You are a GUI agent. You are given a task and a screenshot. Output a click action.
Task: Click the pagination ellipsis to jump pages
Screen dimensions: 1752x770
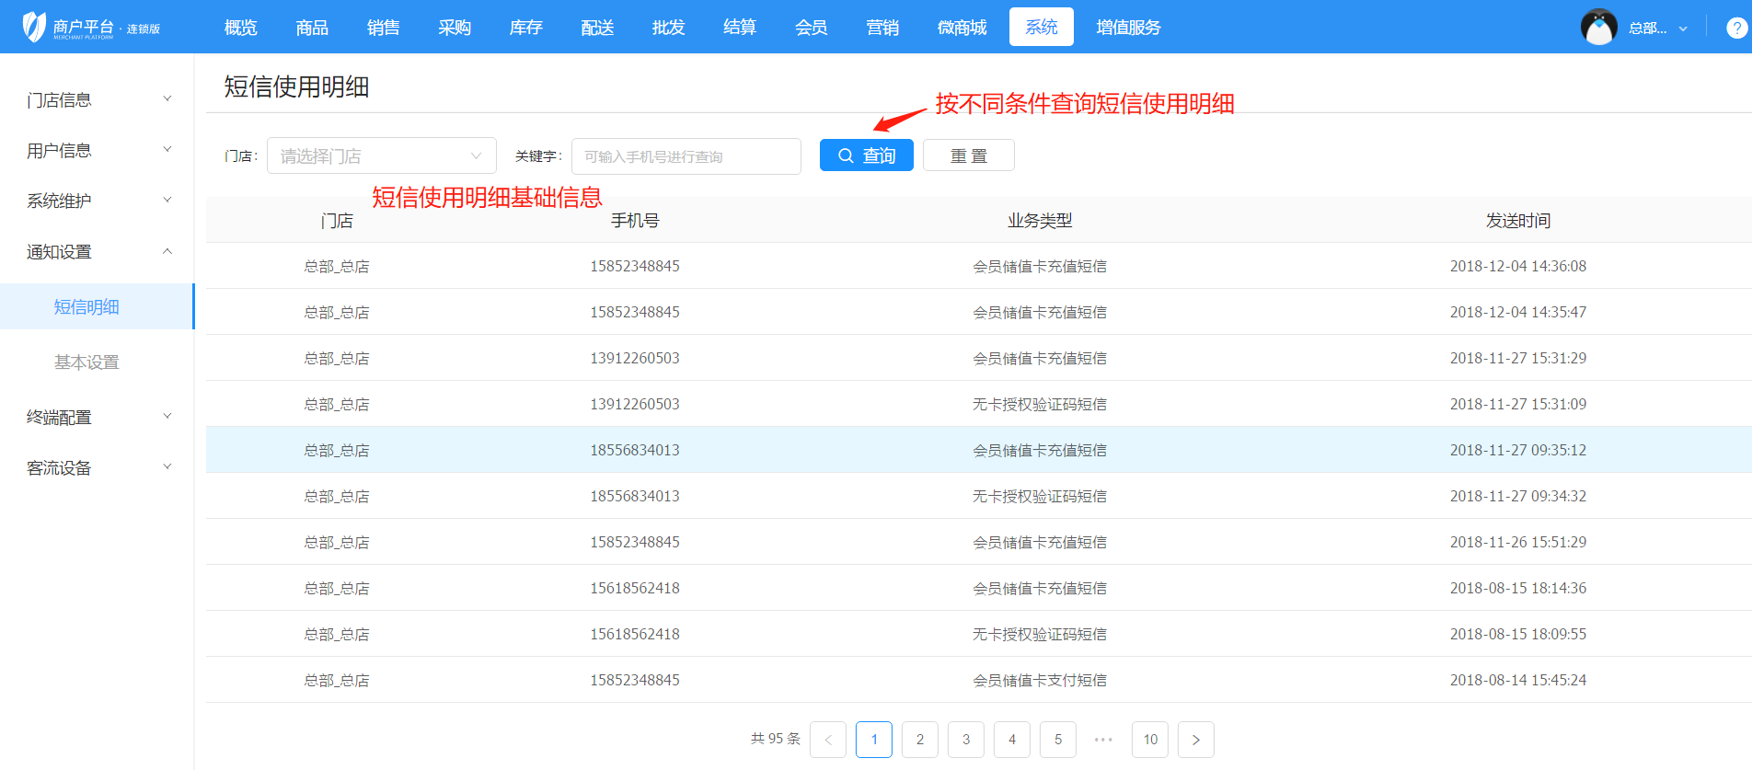point(1103,740)
